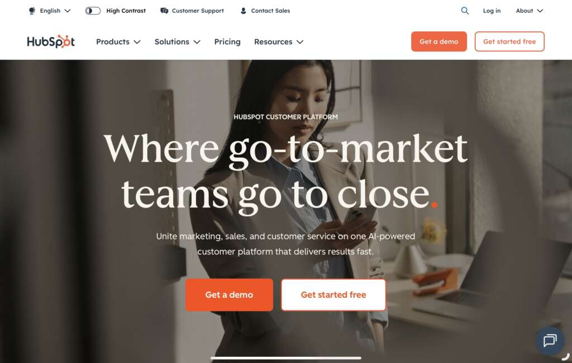572x363 pixels.
Task: Open the Products menu
Action: (118, 41)
